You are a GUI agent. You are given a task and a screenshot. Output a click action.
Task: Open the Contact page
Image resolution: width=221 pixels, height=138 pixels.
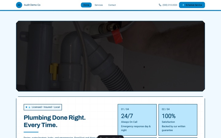[112, 5]
